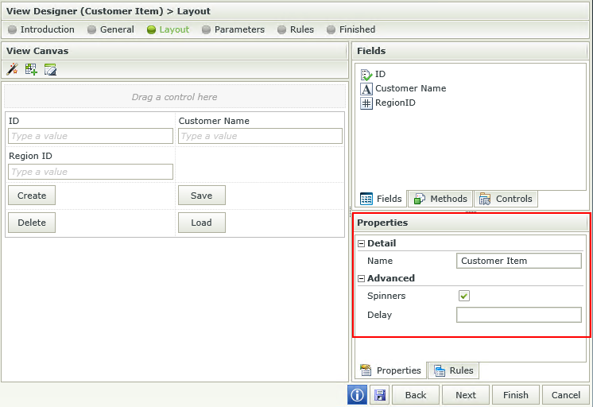
Task: Click the Region ID text input on canvas
Action: (91, 172)
